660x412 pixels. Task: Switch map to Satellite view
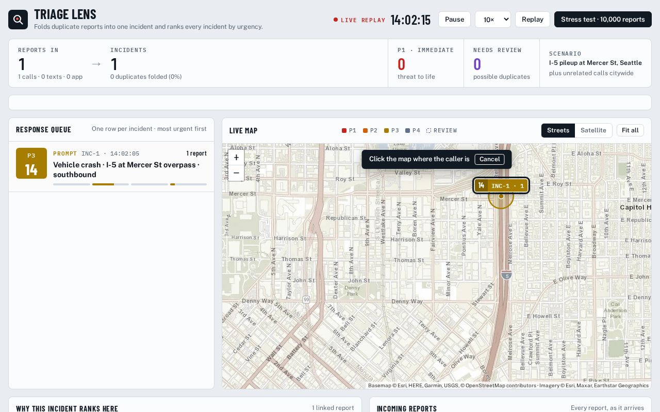click(x=593, y=130)
